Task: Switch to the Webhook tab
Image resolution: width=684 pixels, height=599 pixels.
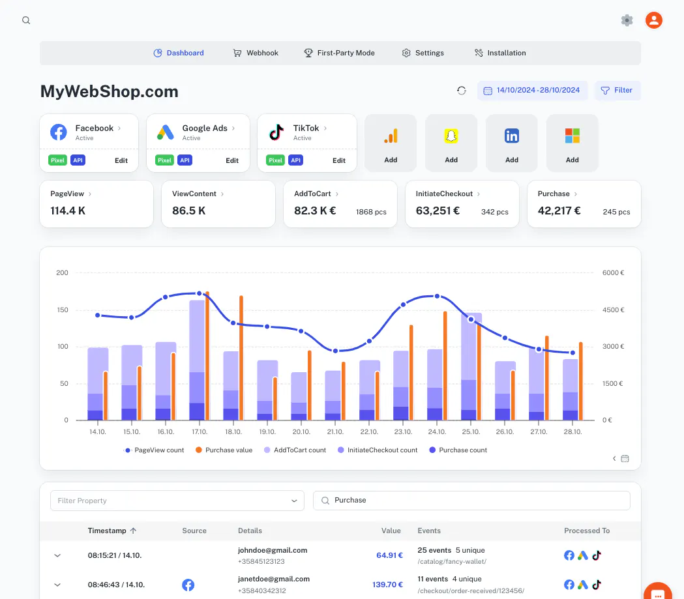Action: pyautogui.click(x=256, y=53)
